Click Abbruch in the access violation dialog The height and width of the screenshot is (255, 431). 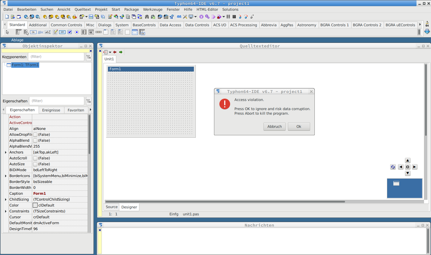274,126
